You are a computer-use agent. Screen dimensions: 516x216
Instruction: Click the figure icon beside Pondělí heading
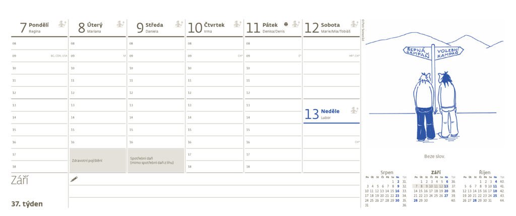coord(62,24)
